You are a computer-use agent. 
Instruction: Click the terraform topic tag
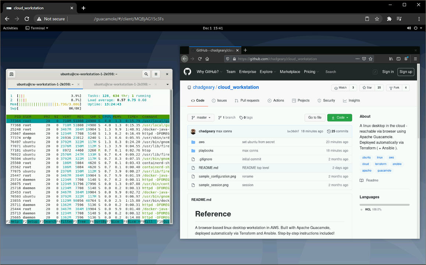[381, 164]
